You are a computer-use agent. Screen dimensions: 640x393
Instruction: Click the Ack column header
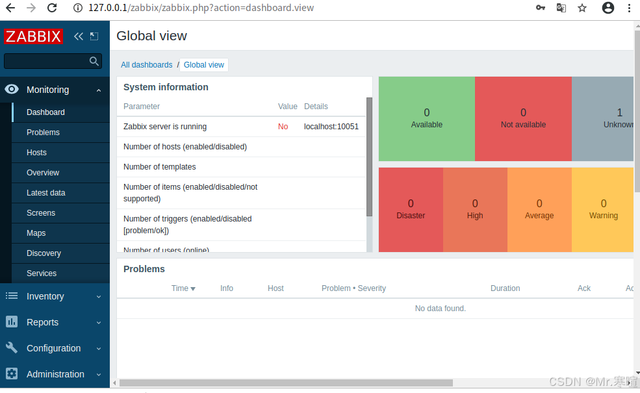click(584, 288)
